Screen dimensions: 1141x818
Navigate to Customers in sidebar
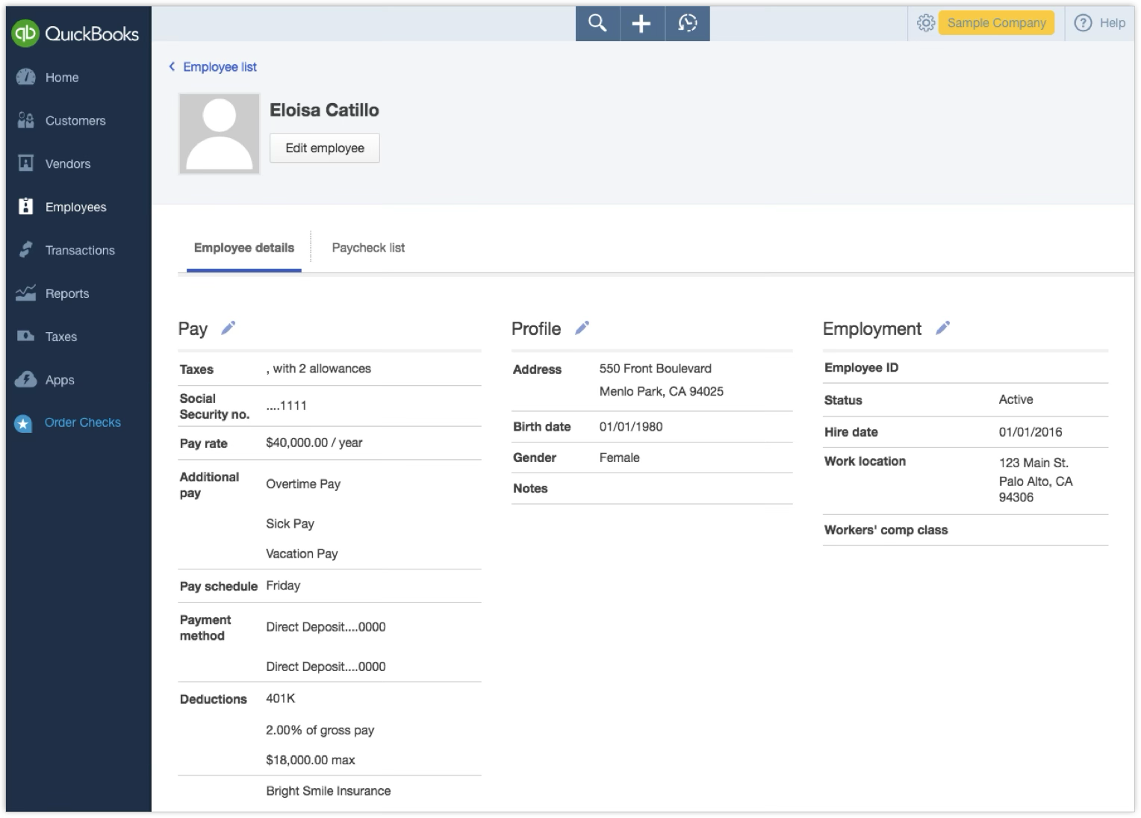75,121
